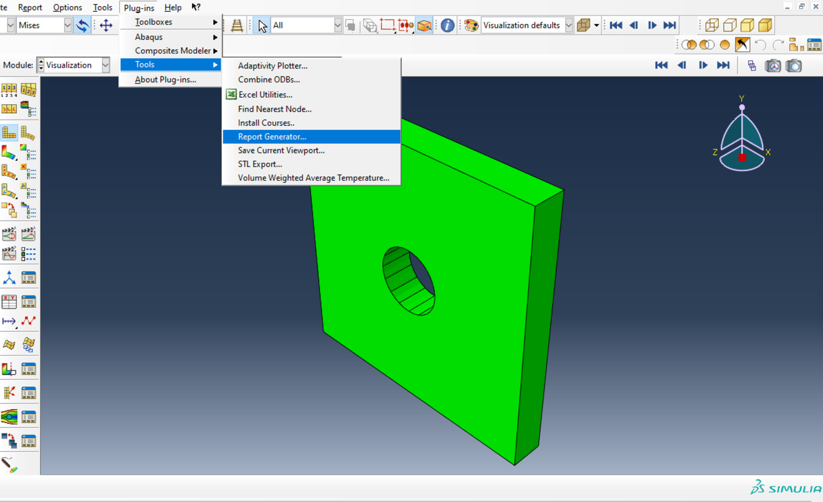The height and width of the screenshot is (502, 823).
Task: Expand the Mises invariant dropdown
Action: pos(67,25)
